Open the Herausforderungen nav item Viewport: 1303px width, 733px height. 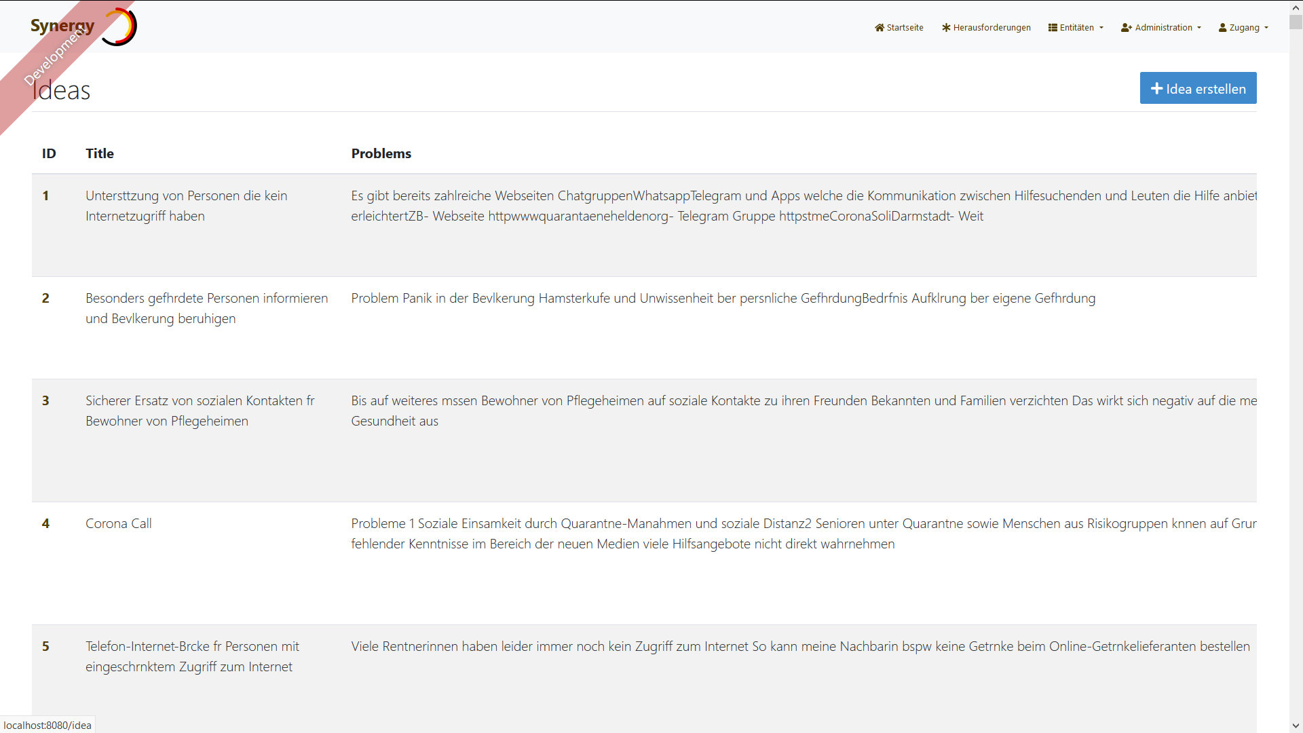click(992, 28)
